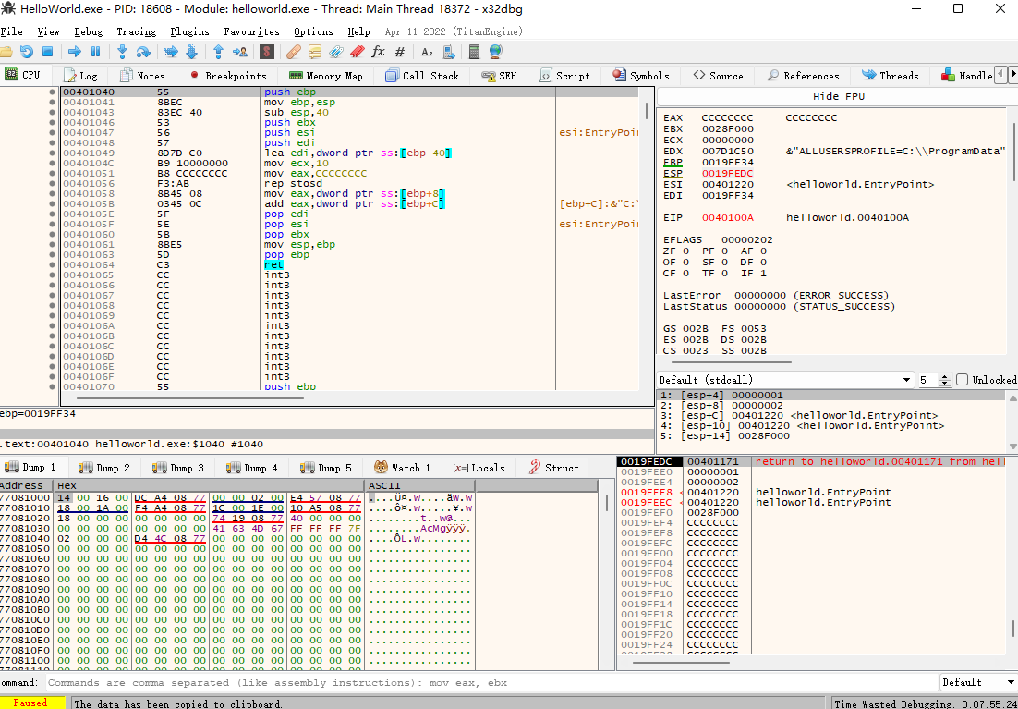Open the Plugins menu

[189, 31]
